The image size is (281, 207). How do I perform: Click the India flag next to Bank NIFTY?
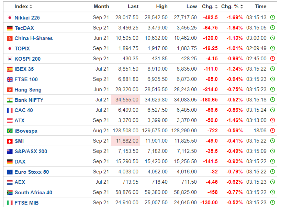coord(10,100)
